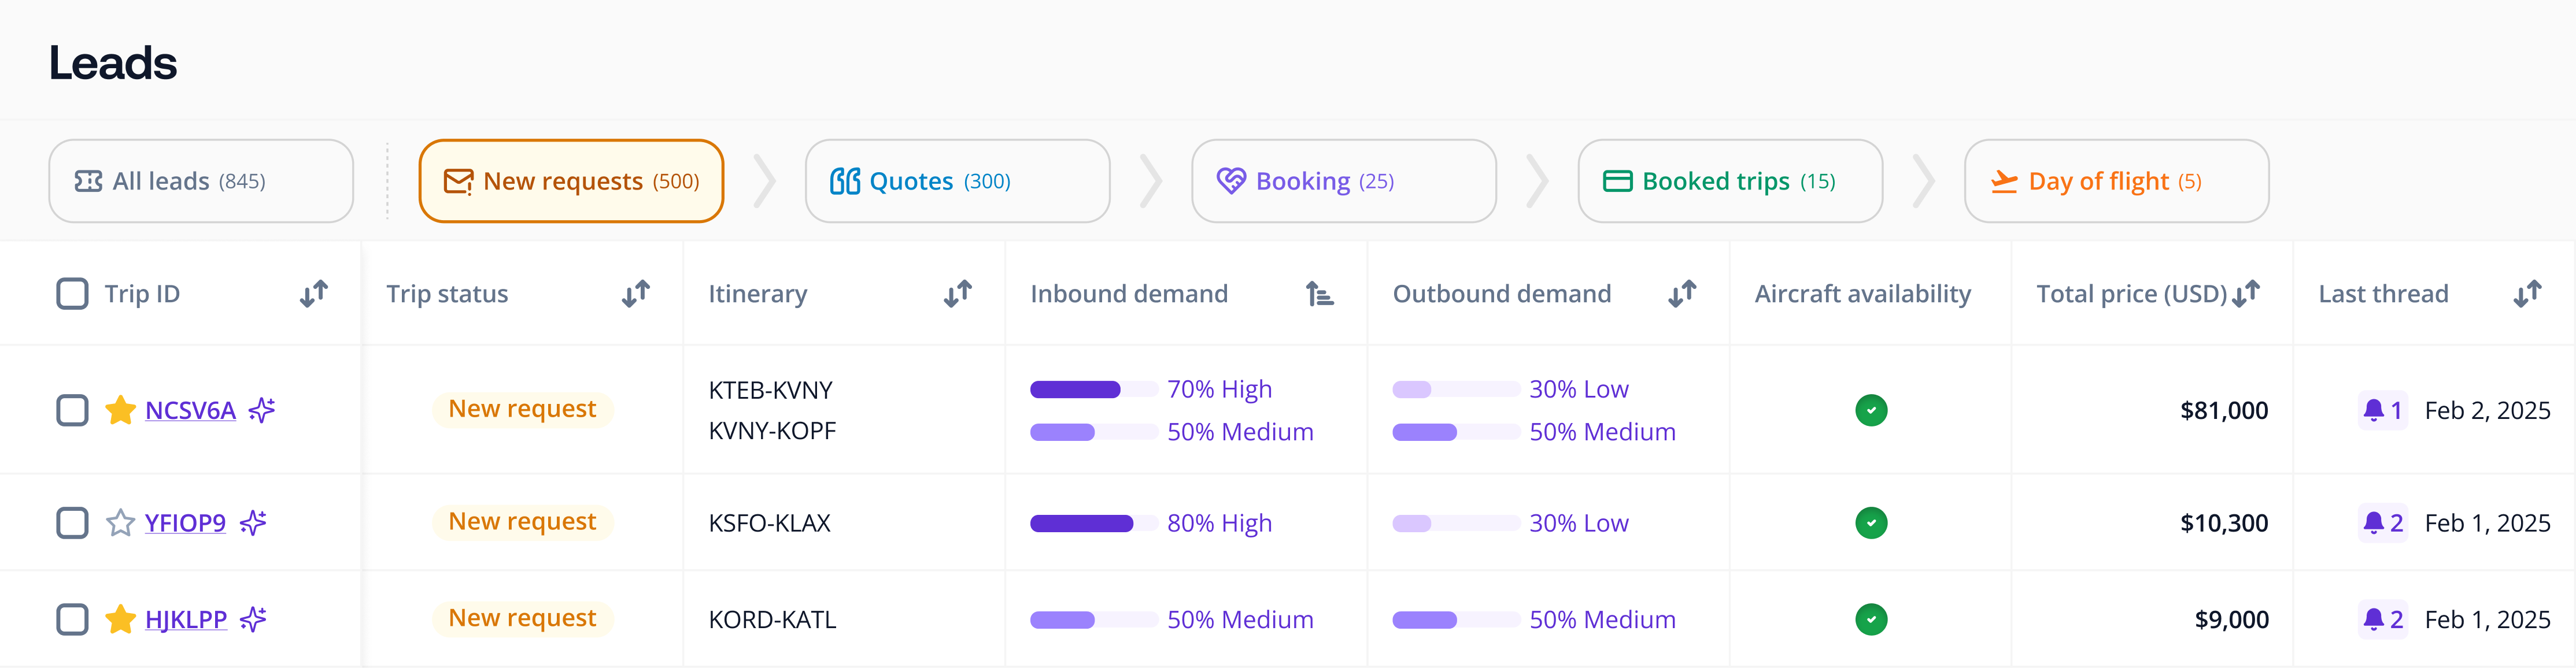Open the notification bell in the HJKLPP row

tap(2382, 619)
